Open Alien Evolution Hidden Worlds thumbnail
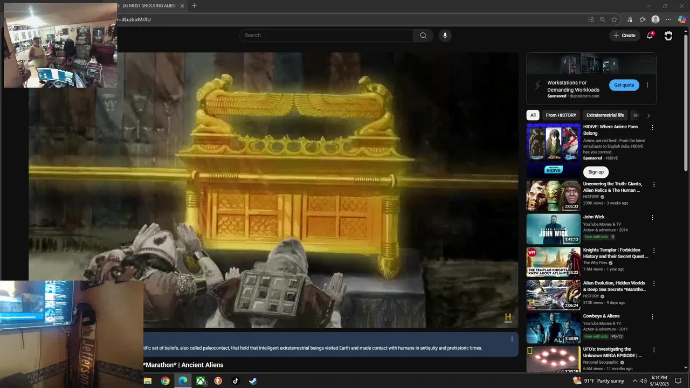 (554, 295)
